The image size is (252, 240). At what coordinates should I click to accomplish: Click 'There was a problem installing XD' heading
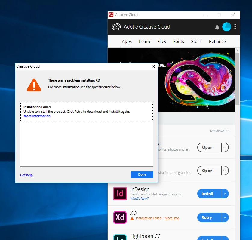pos(74,80)
